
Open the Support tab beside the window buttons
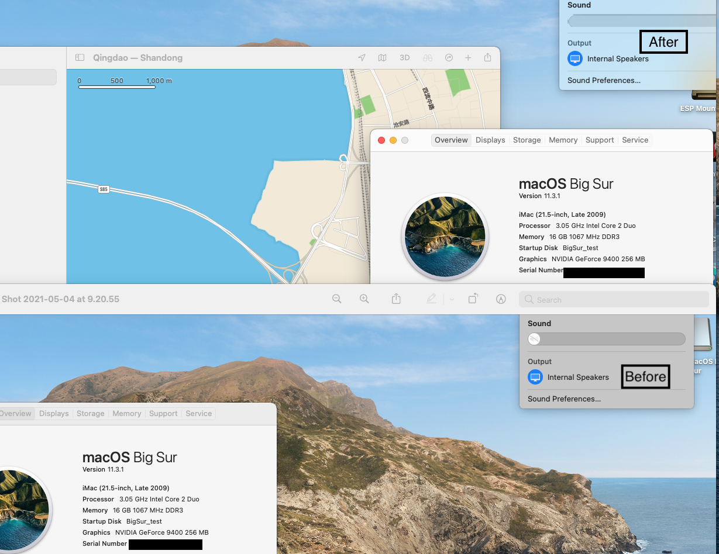pos(600,140)
